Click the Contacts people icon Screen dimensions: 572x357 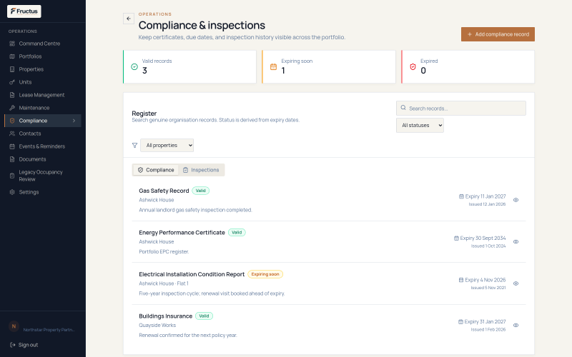click(12, 134)
